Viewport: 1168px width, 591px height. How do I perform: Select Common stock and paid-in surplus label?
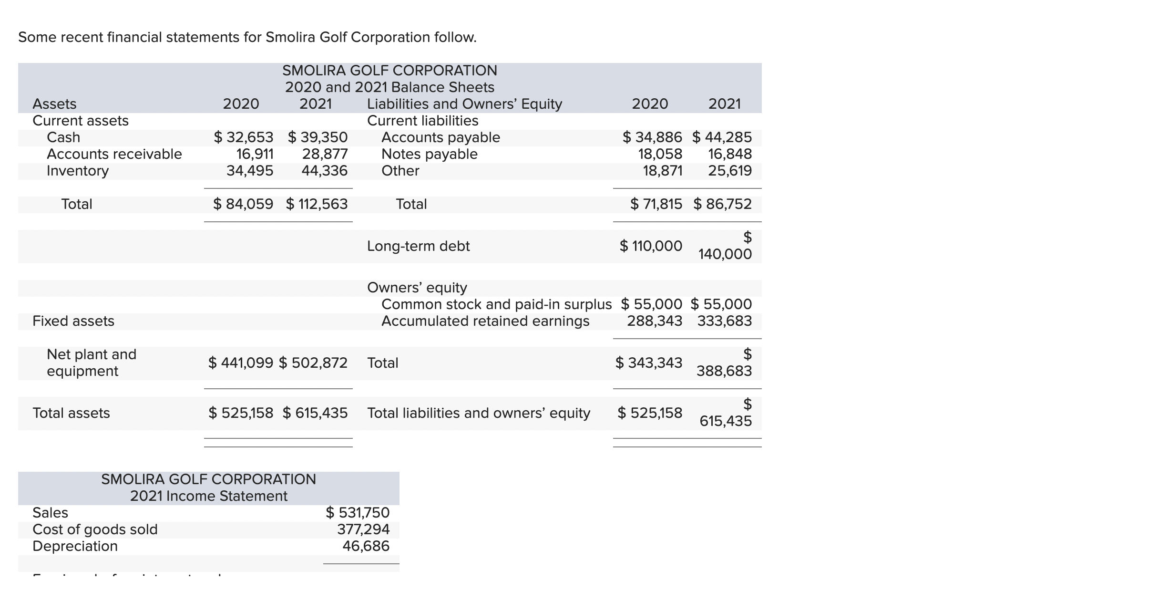point(496,304)
